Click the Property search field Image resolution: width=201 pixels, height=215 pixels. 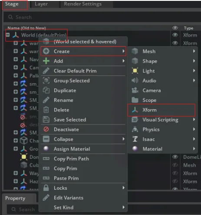(x=23, y=209)
